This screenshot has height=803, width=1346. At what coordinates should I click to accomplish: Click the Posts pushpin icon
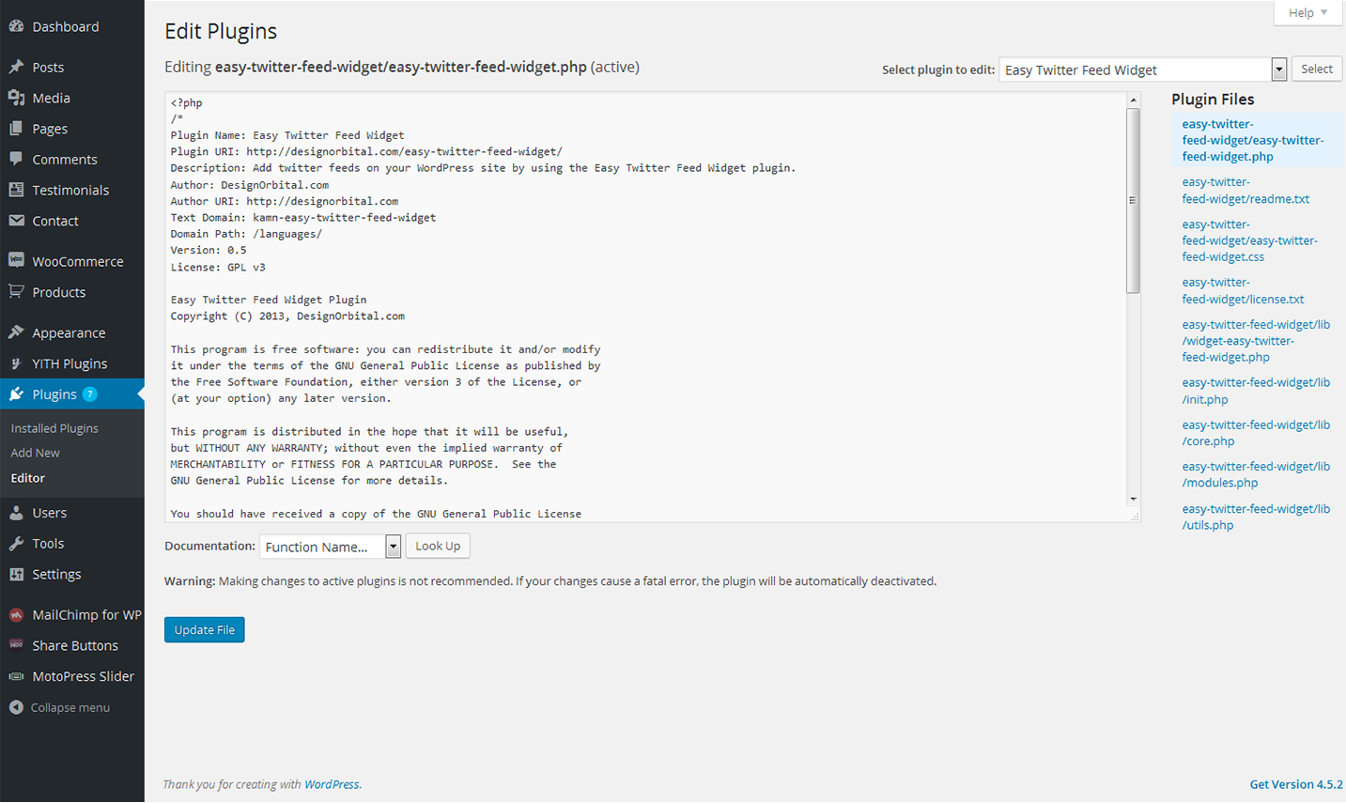pos(16,67)
